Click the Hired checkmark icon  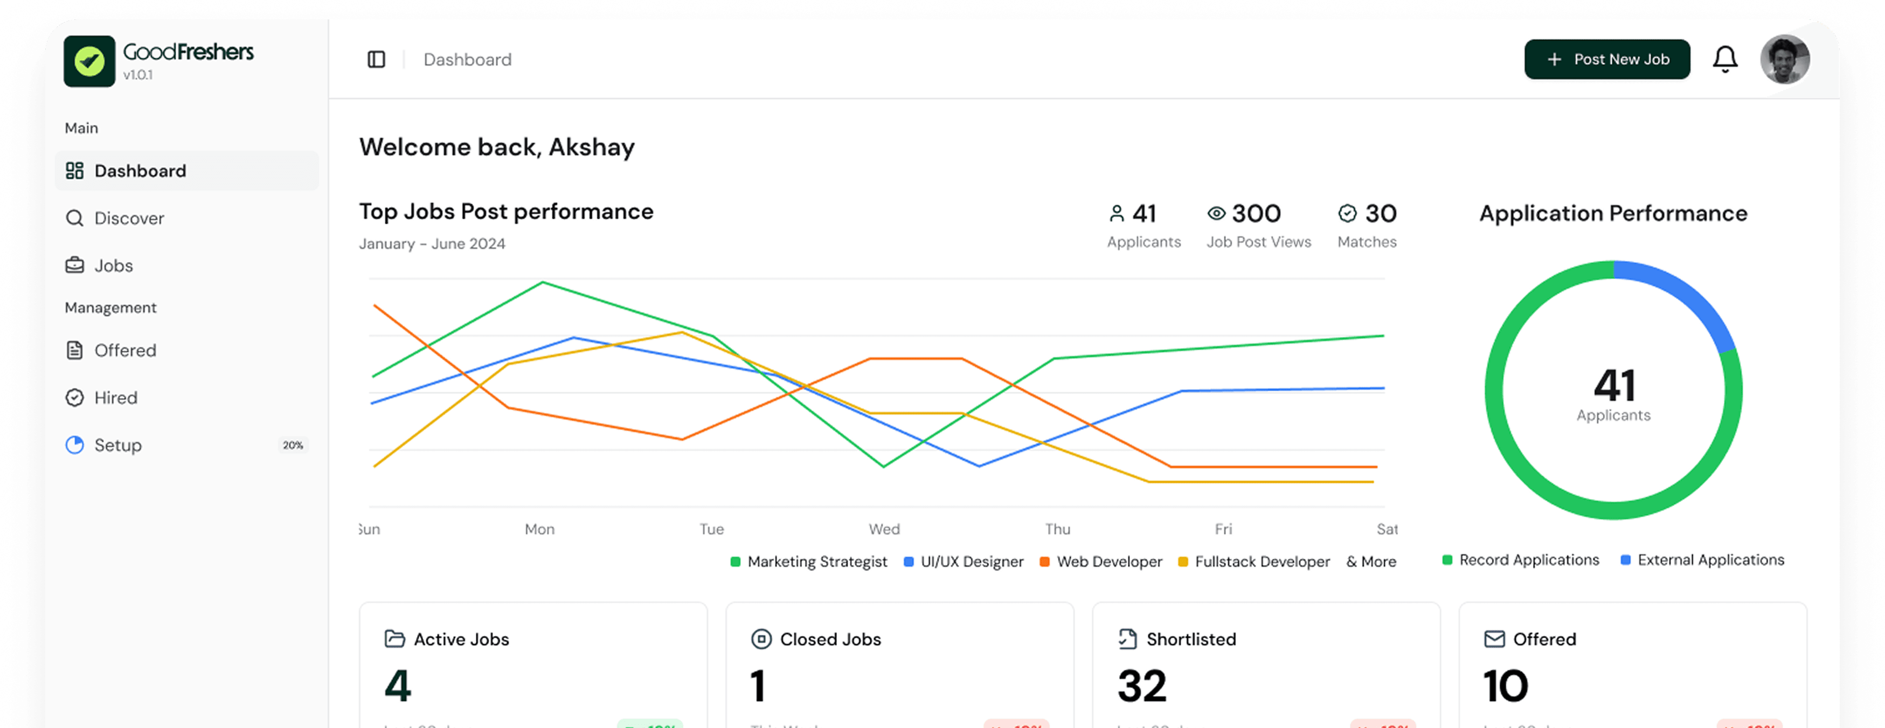[75, 397]
